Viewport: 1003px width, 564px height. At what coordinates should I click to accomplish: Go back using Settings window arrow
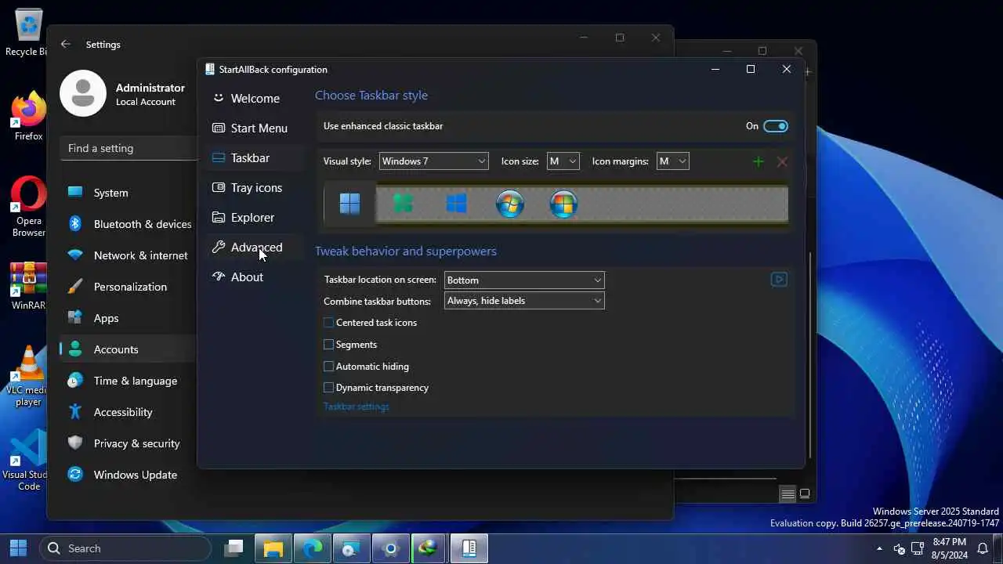pos(66,44)
